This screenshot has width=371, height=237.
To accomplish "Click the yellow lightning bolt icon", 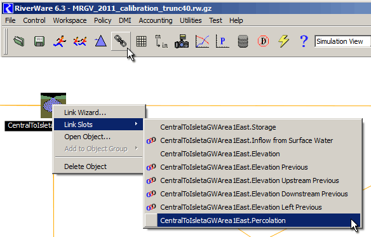I will pos(283,41).
